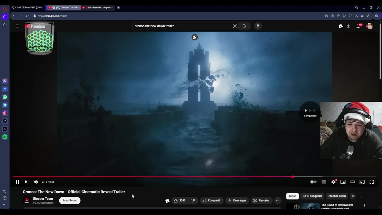This screenshot has width=382, height=215.
Task: Open Instagram in Opera sidebar
Action: [5, 113]
